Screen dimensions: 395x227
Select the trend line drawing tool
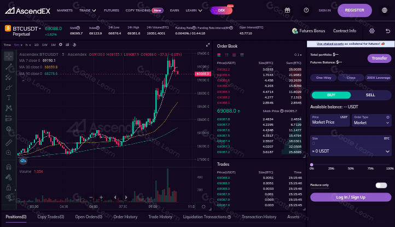point(9,67)
